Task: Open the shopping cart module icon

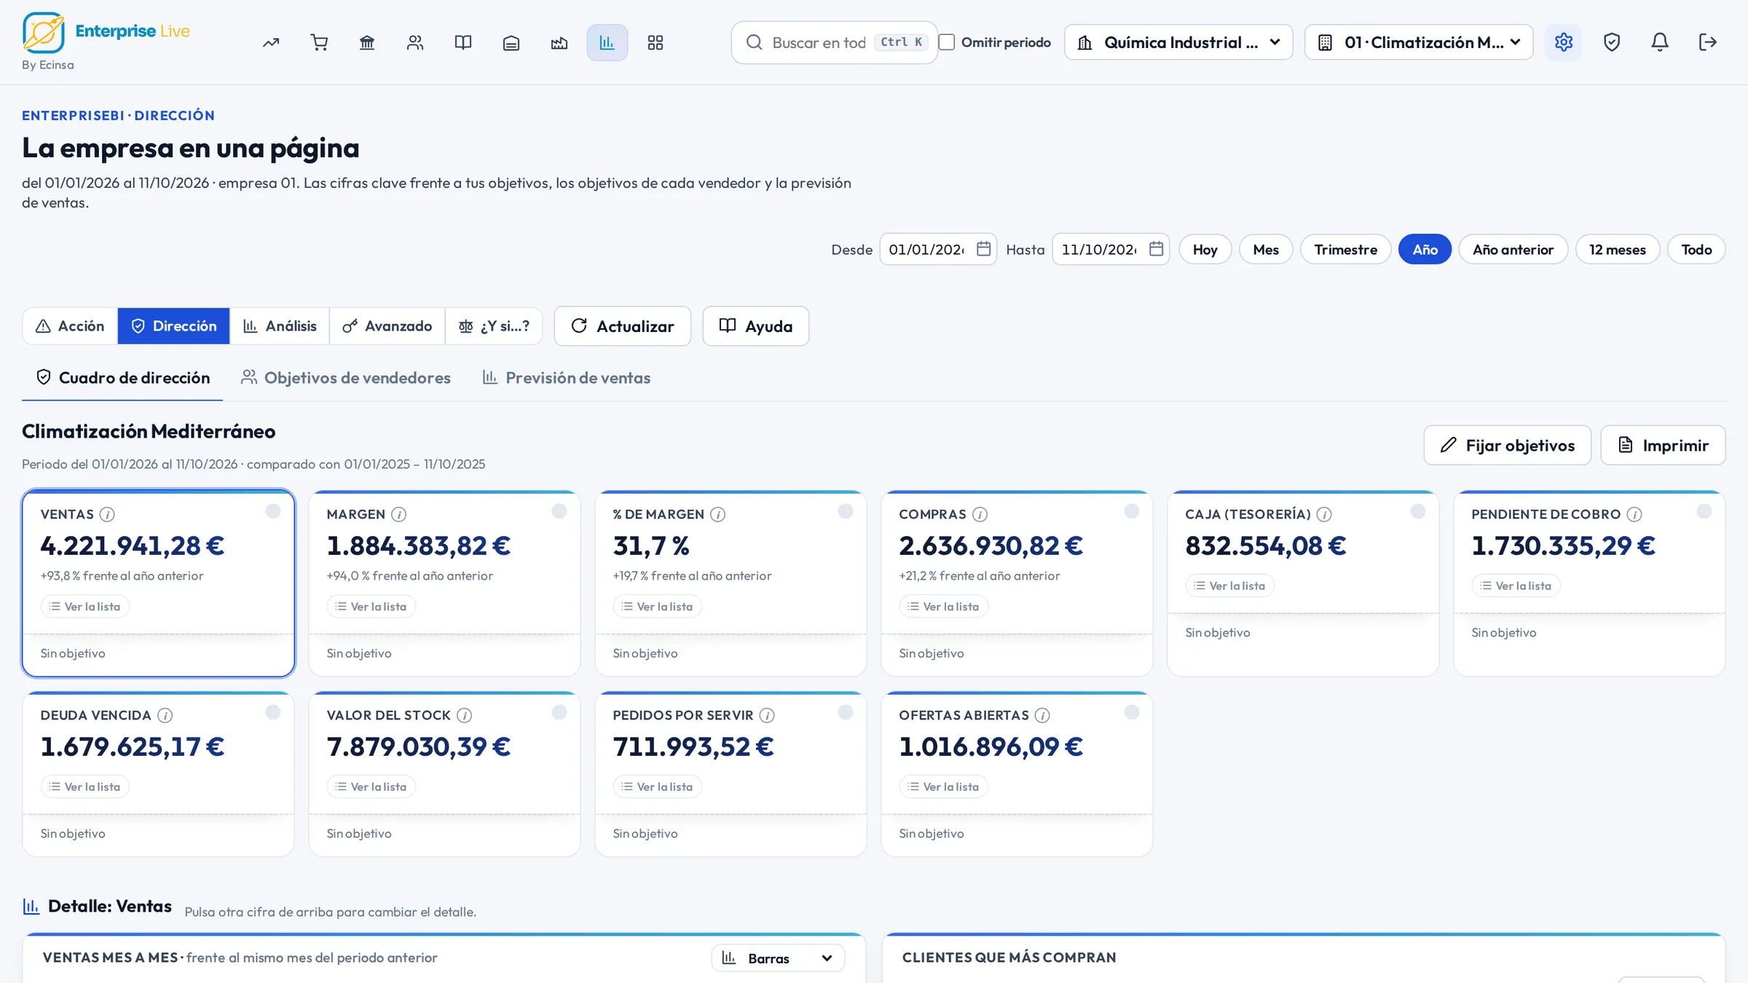Action: click(x=319, y=42)
